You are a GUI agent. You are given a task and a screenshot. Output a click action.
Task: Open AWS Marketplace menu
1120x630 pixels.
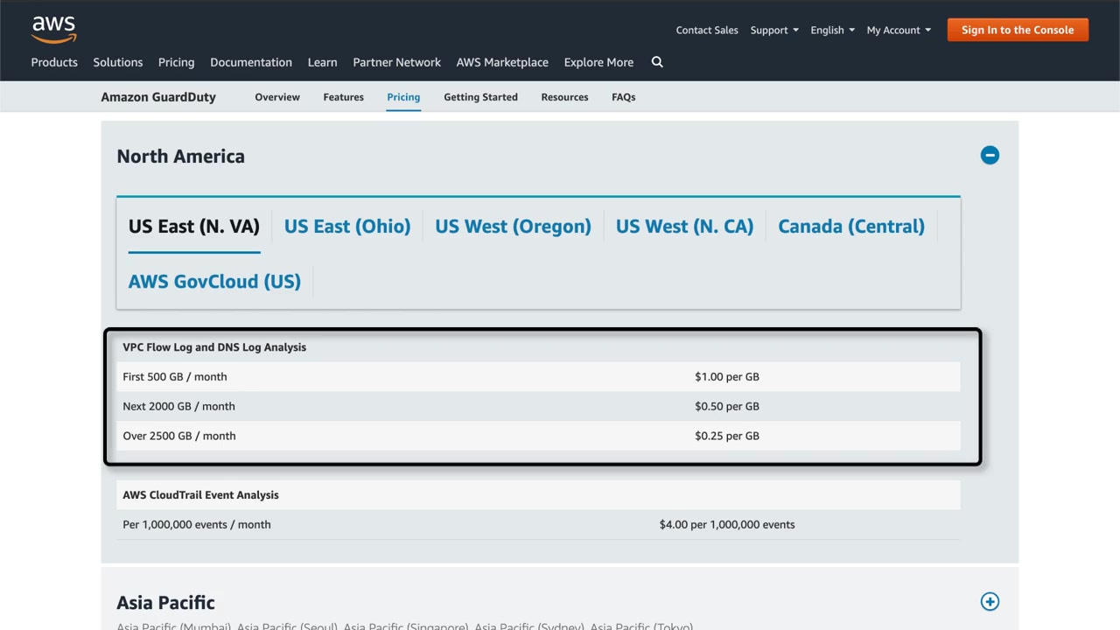tap(502, 62)
